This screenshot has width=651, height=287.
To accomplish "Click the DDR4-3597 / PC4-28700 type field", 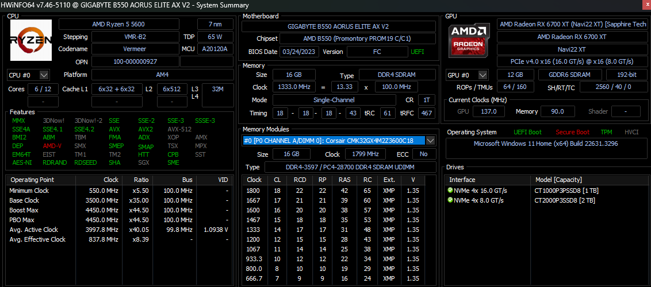I will click(350, 167).
